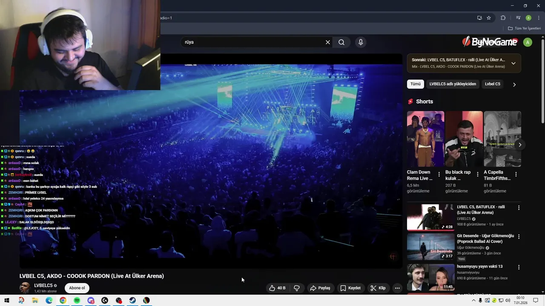Click install app icon in address bar
The height and width of the screenshot is (306, 545).
pyautogui.click(x=479, y=18)
